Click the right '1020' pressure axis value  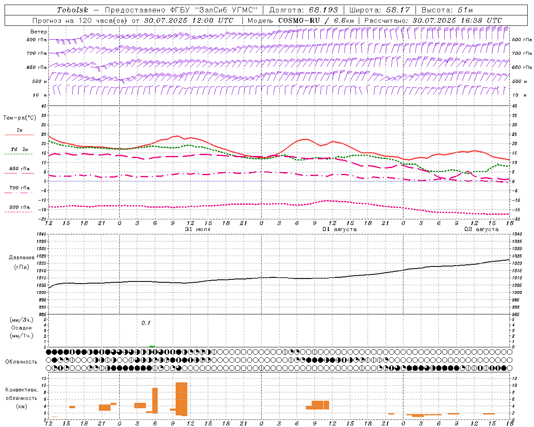click(517, 264)
